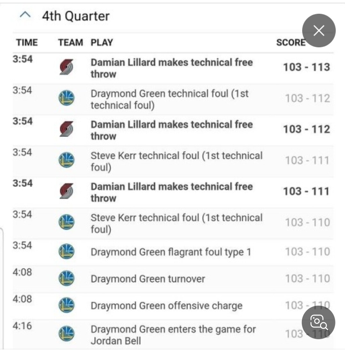Click Warriors logo beside offensive charge play
345x351 pixels.
(x=66, y=306)
